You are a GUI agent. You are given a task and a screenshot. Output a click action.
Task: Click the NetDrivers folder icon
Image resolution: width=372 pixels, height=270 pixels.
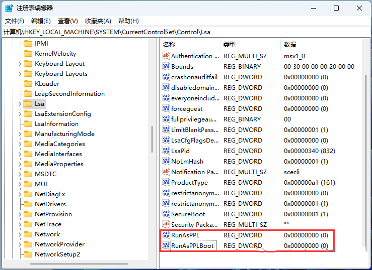28,204
